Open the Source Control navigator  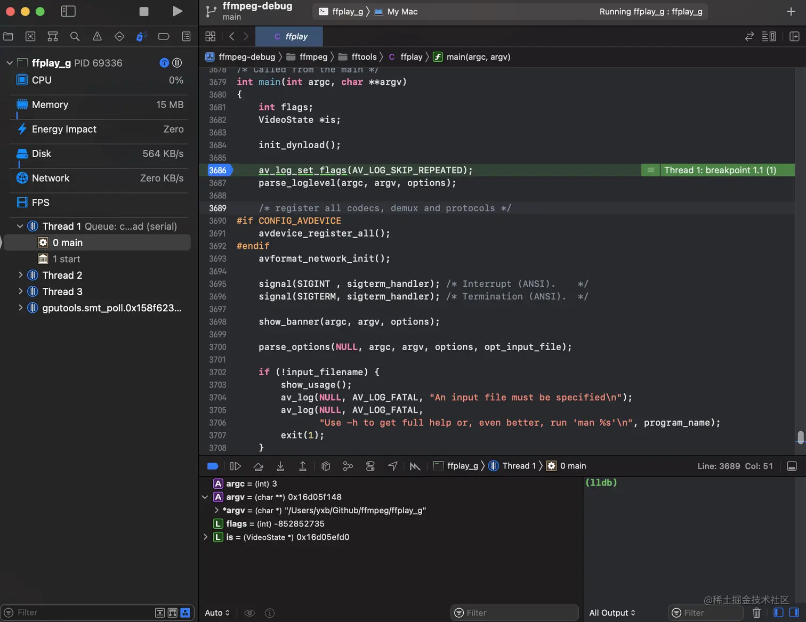coord(30,36)
